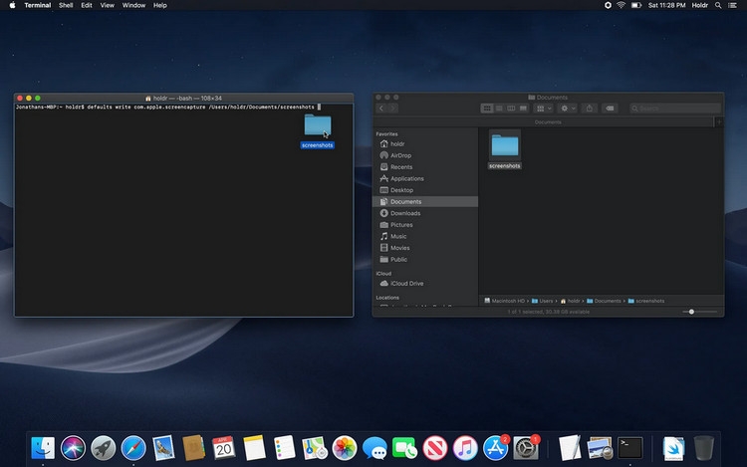Open the Apple menu
747x467 pixels.
click(12, 5)
